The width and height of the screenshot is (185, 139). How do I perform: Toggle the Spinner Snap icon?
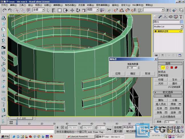click(133, 10)
